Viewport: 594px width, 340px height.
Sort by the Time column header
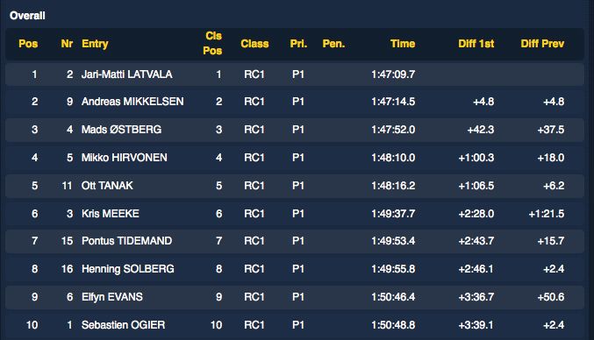(403, 44)
